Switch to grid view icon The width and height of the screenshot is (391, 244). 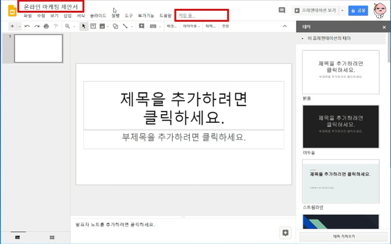tap(52, 237)
